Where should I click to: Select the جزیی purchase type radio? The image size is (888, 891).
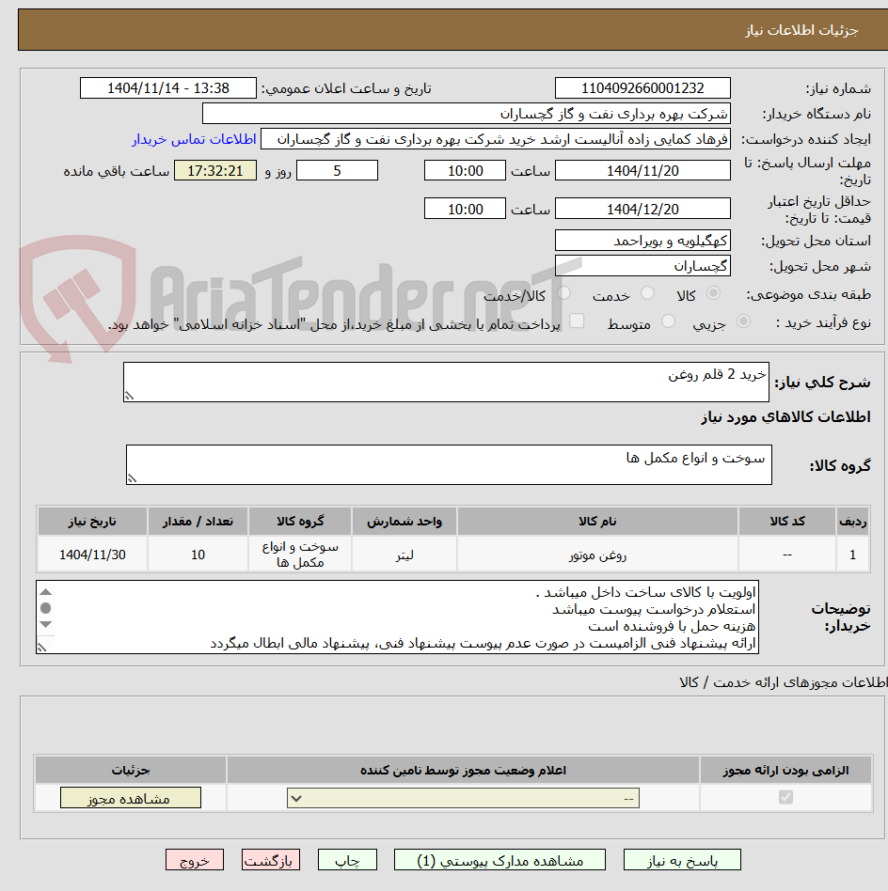click(x=743, y=321)
